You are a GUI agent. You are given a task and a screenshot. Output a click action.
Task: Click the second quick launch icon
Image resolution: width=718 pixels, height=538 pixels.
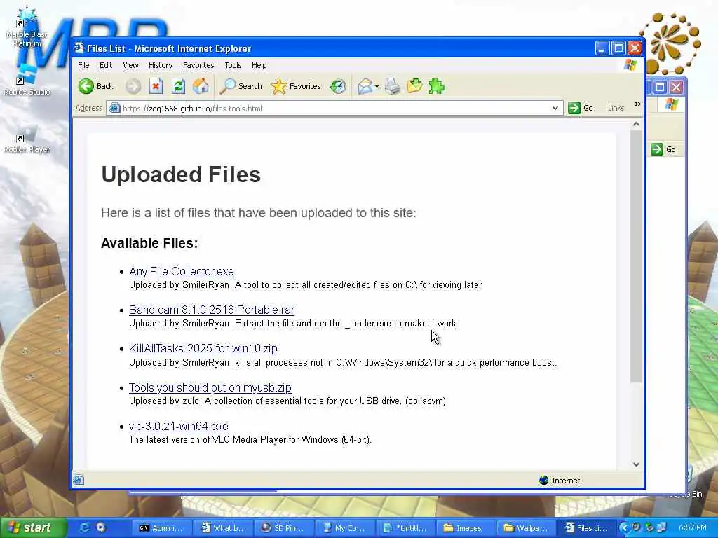(101, 527)
